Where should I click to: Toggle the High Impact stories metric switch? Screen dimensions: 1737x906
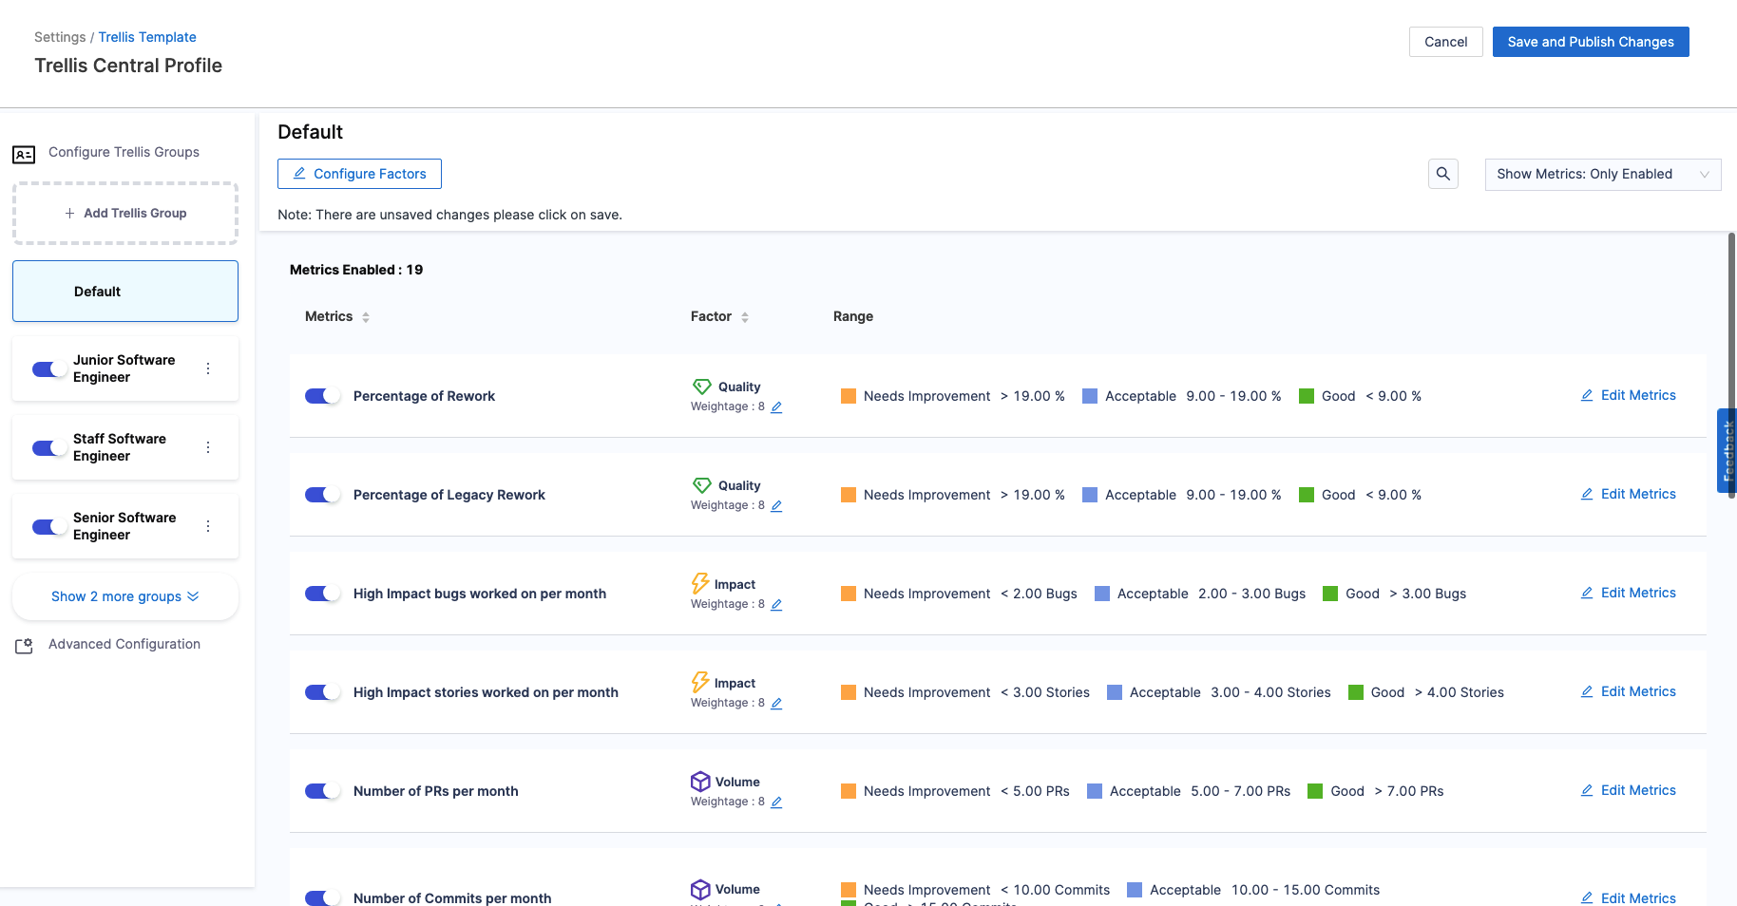(322, 692)
